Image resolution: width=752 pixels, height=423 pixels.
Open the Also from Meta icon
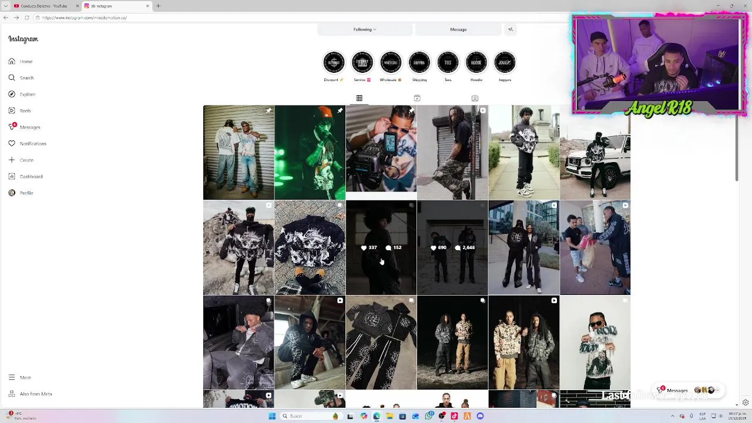12,394
